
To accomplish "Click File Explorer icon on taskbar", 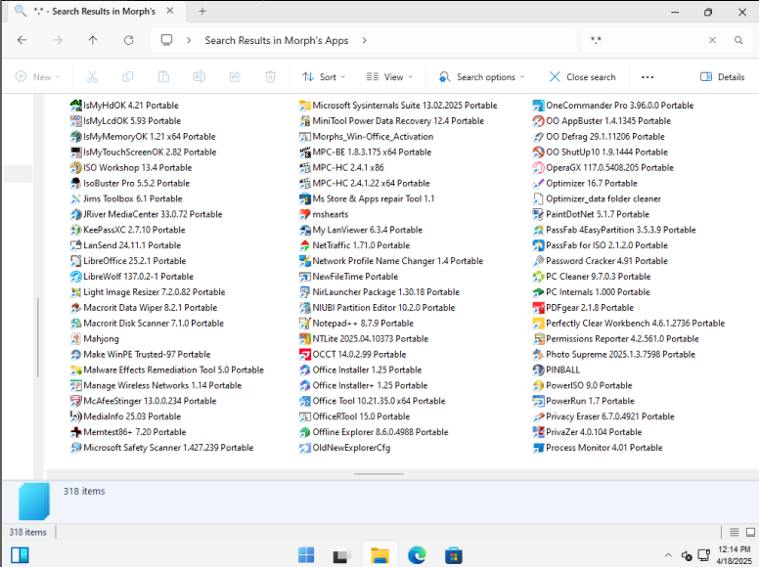I will tap(379, 555).
